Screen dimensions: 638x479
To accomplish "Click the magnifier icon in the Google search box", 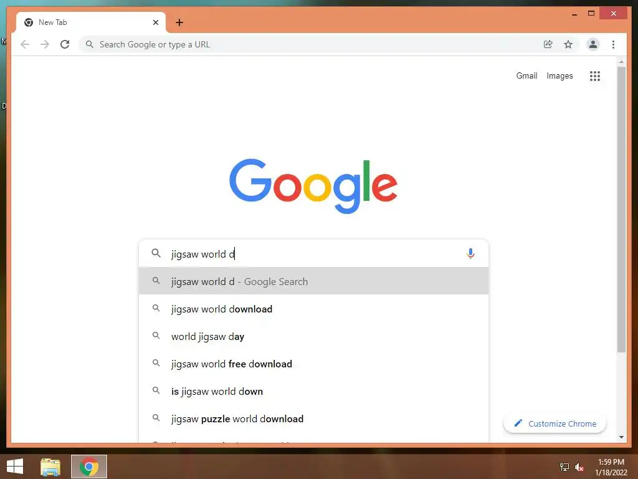I will point(156,253).
